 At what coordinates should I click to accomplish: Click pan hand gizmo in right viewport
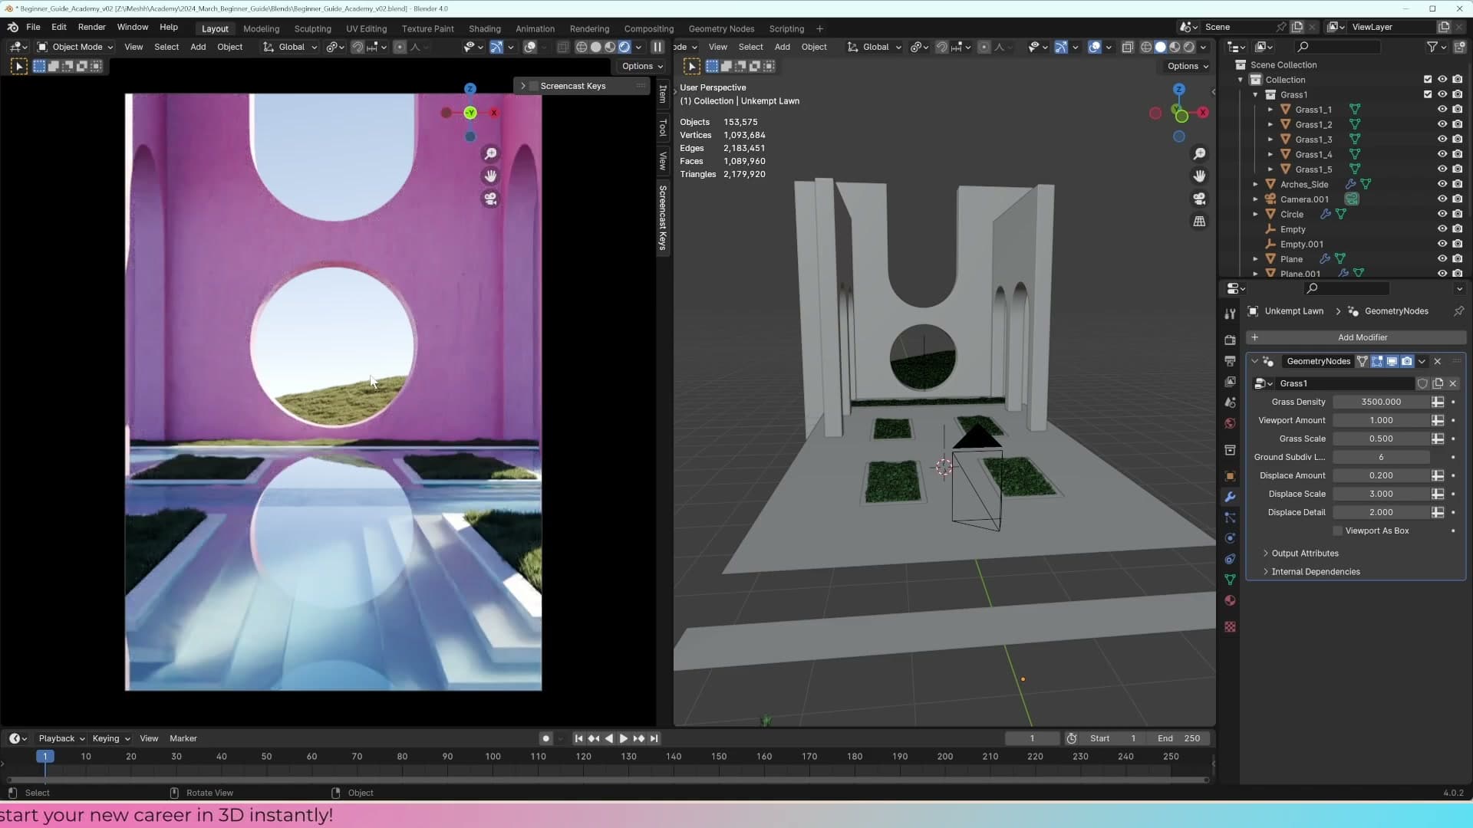pos(1199,176)
